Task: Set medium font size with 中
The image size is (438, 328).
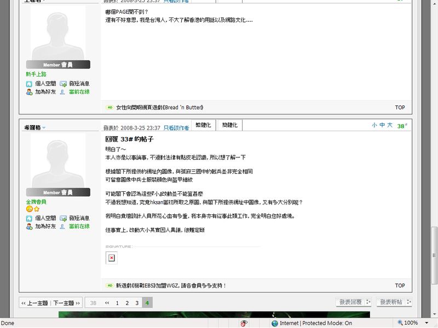Action: [382, 125]
